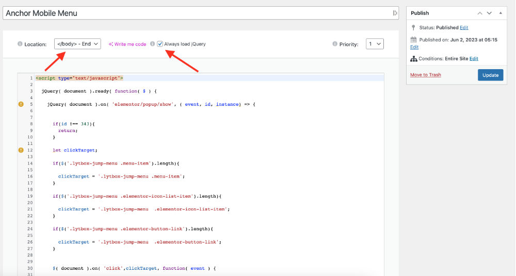
Task: Click line 16 clickTarget menu-item assignment
Action: tap(121, 176)
